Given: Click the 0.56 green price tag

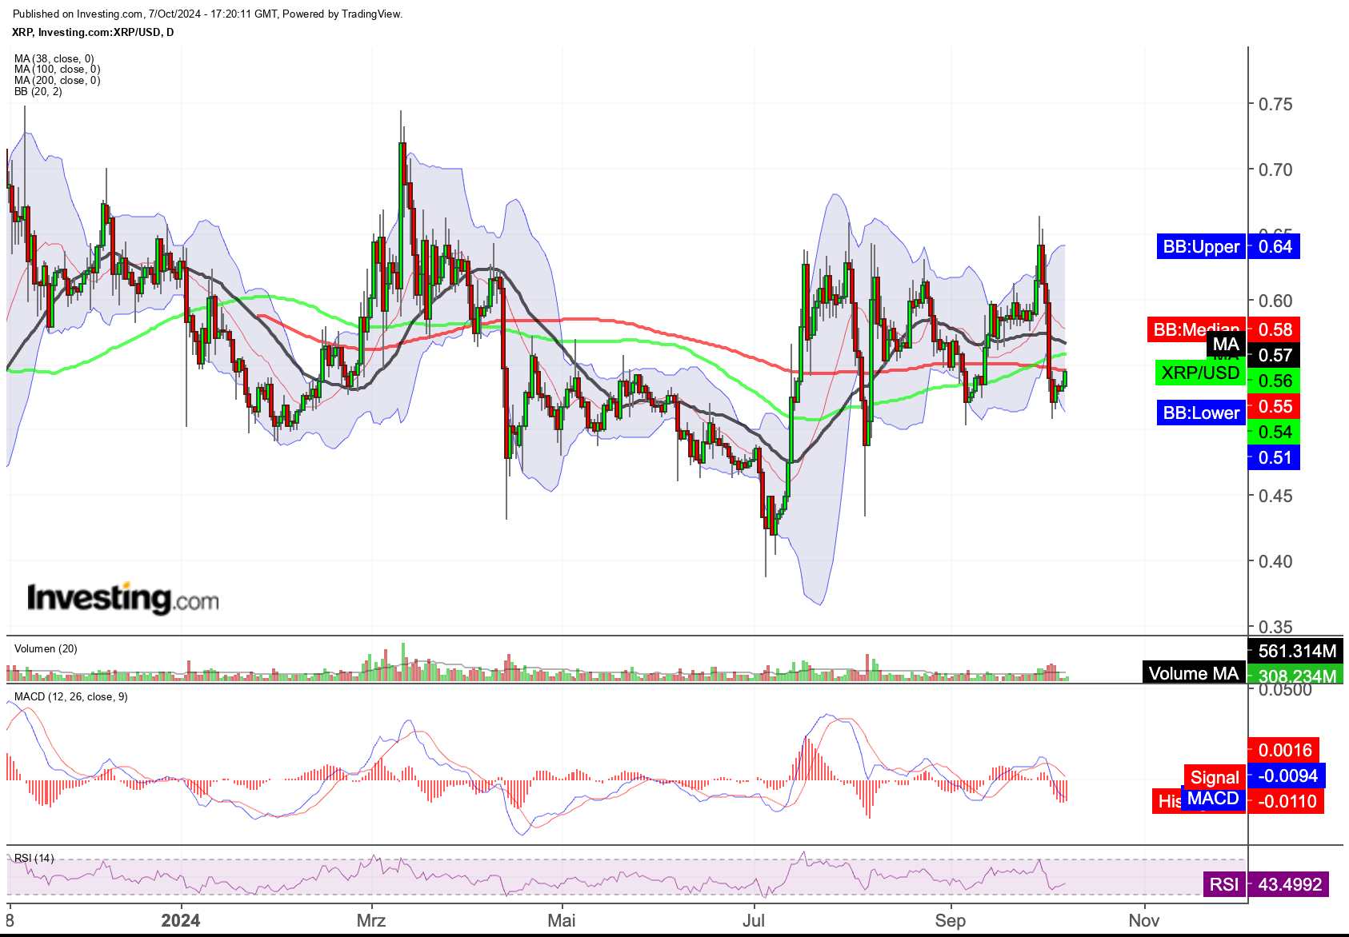Looking at the screenshot, I should click(x=1274, y=381).
